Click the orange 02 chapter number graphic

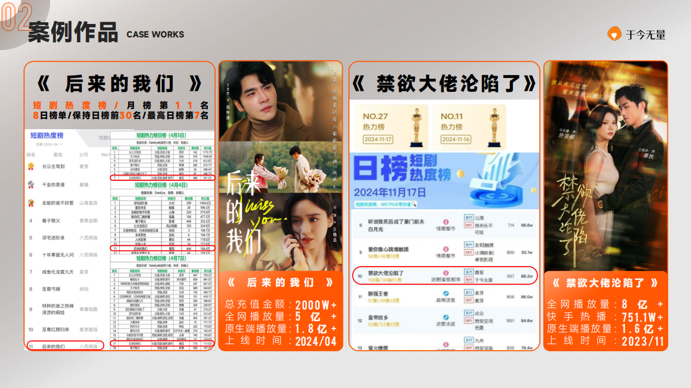click(17, 17)
